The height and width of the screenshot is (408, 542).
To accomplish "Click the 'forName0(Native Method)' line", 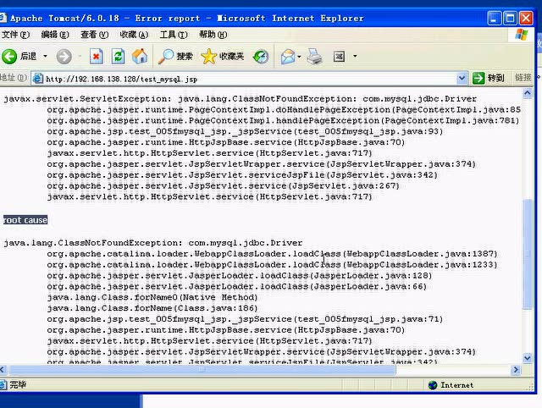I will (152, 297).
